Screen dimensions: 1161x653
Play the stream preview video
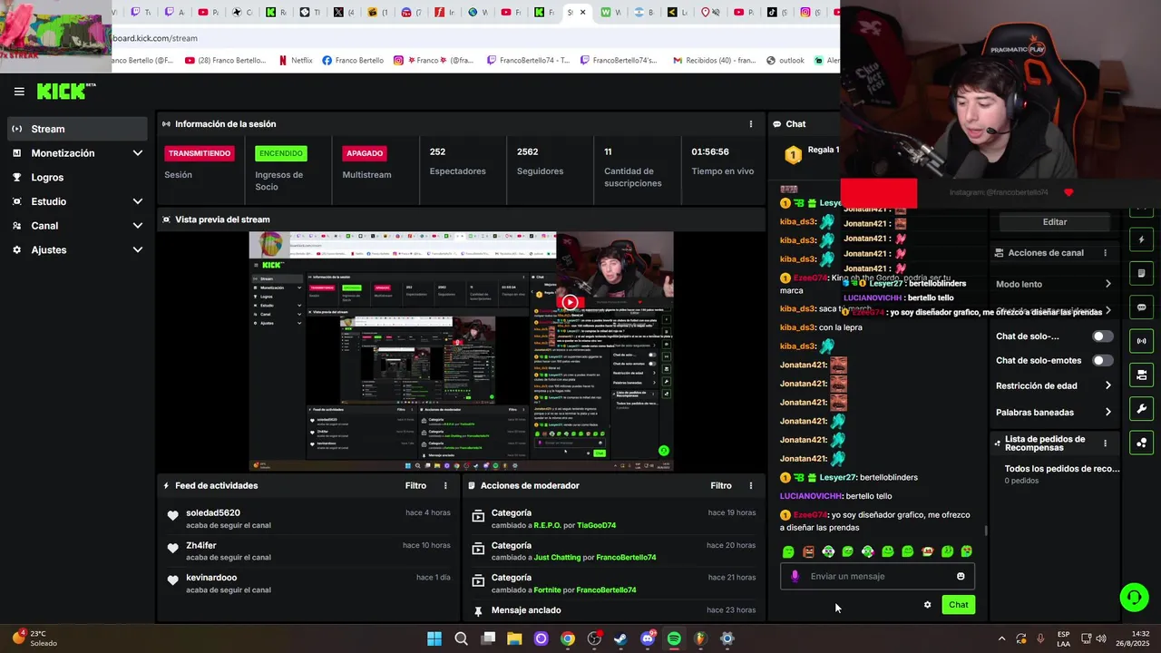coord(570,302)
